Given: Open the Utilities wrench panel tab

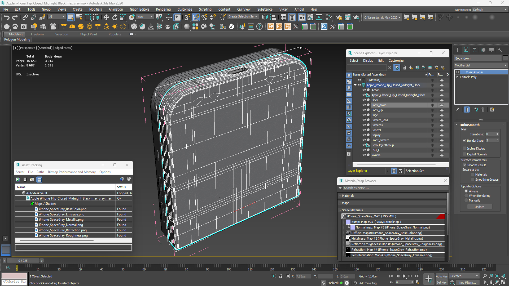Looking at the screenshot, I should (500, 50).
